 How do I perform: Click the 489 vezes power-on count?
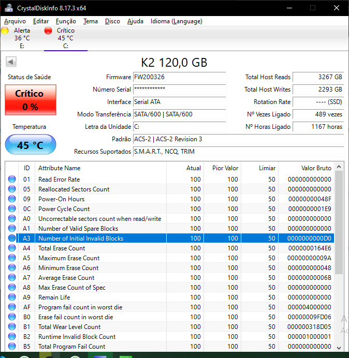tap(318, 114)
